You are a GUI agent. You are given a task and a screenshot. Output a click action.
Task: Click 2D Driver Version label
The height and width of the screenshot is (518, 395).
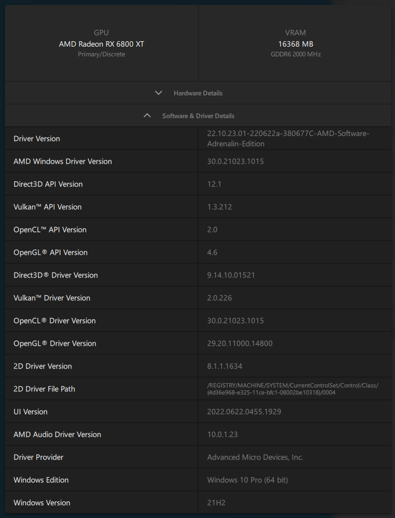pyautogui.click(x=43, y=367)
